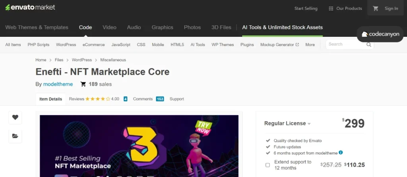Click the Miscellaneous breadcrumb

pos(113,60)
